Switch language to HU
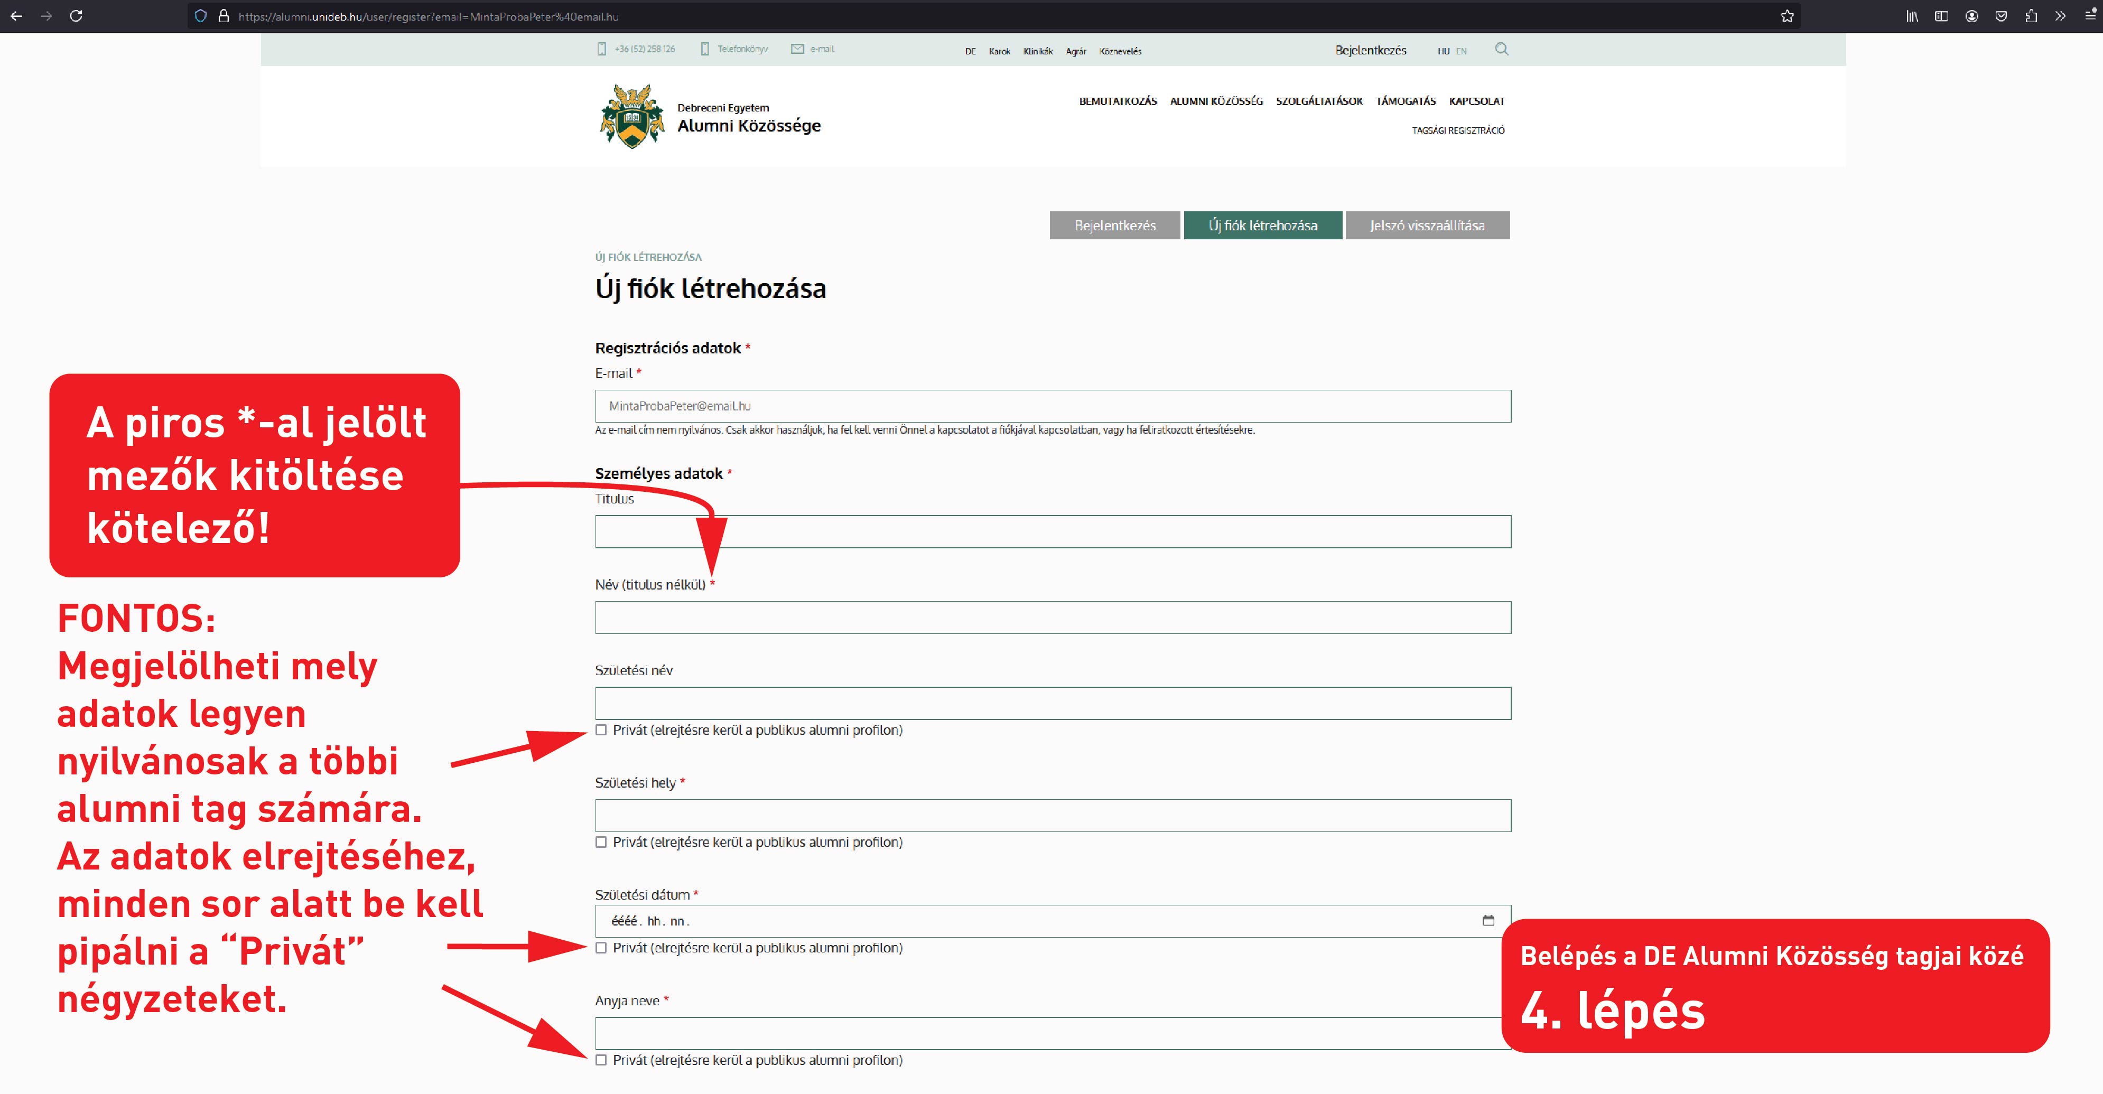Image resolution: width=2103 pixels, height=1094 pixels. [x=1444, y=51]
